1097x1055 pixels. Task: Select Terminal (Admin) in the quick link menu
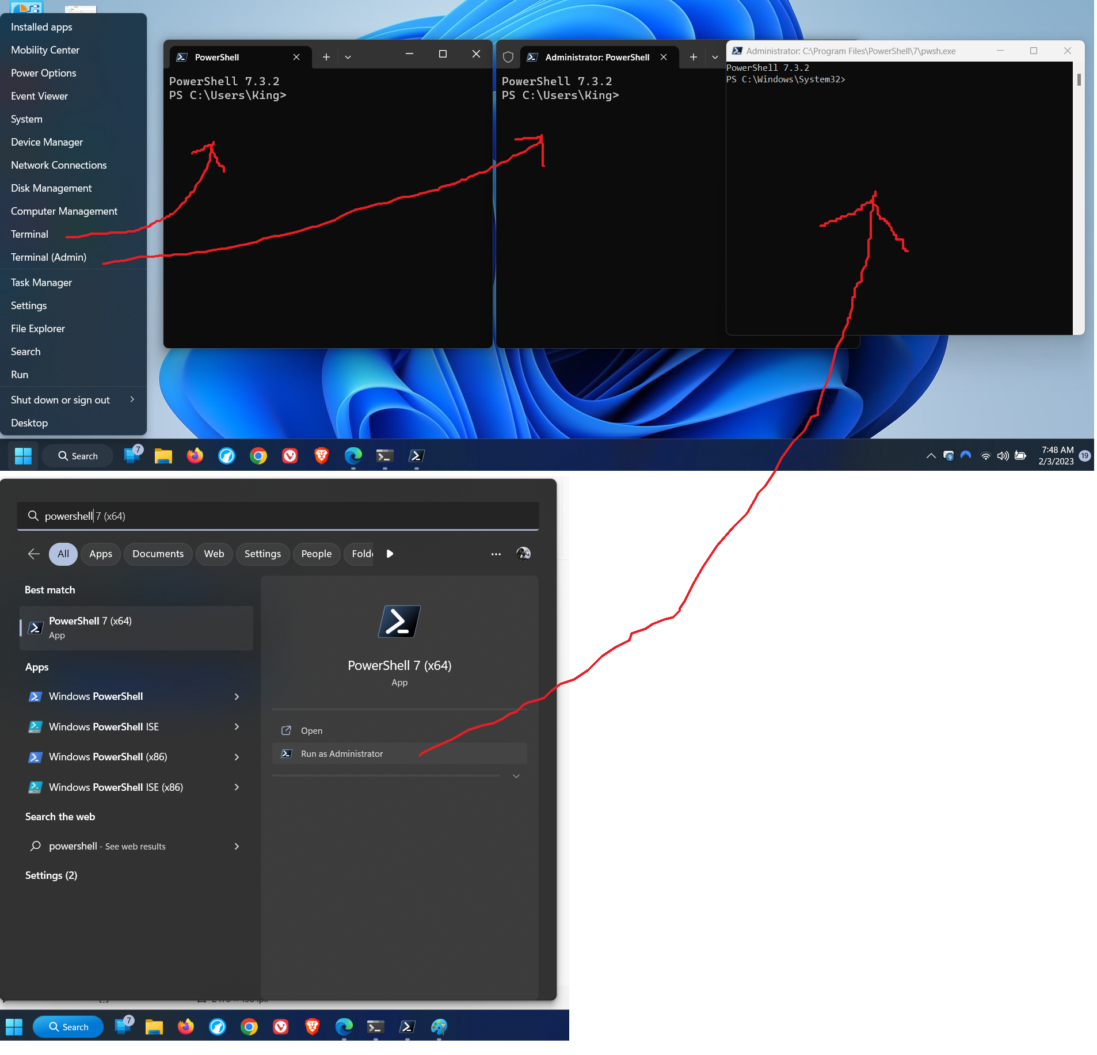click(74, 257)
